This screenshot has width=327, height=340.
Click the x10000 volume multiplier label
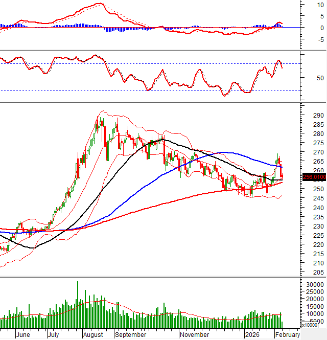point(310,325)
